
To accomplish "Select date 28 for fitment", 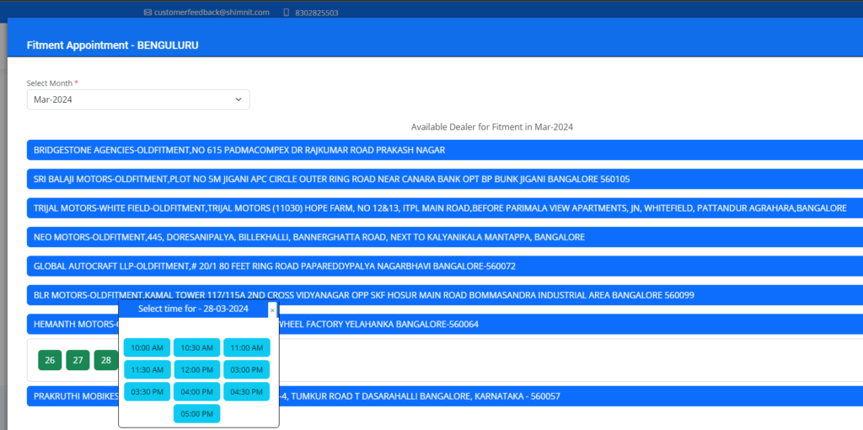I will coord(106,360).
